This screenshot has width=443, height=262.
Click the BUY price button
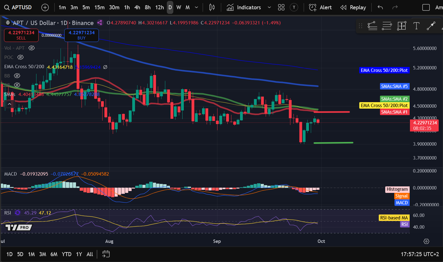(x=82, y=35)
